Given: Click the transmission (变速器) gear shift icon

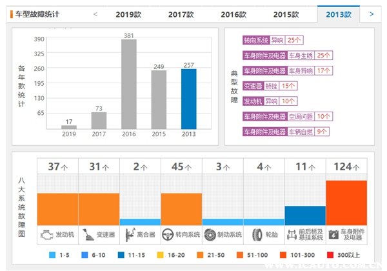Looking at the screenshot, I should [x=88, y=234].
